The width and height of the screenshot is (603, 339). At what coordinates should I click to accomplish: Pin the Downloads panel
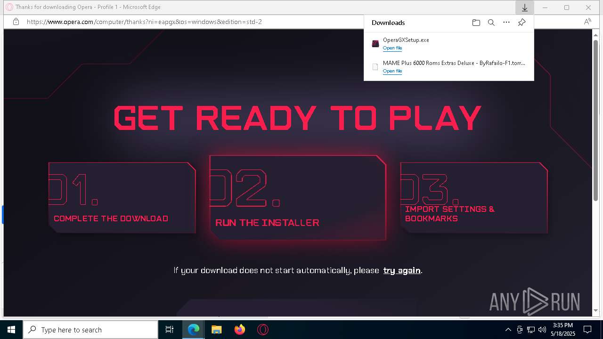(x=522, y=23)
